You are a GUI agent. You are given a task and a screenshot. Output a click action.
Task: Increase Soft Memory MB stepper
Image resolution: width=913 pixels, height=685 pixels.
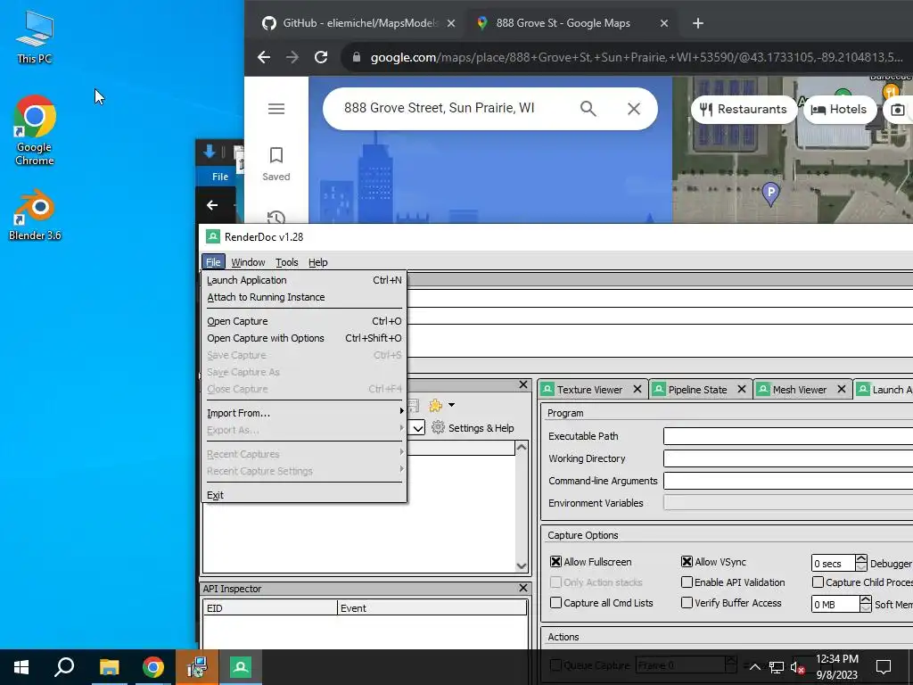(866, 599)
